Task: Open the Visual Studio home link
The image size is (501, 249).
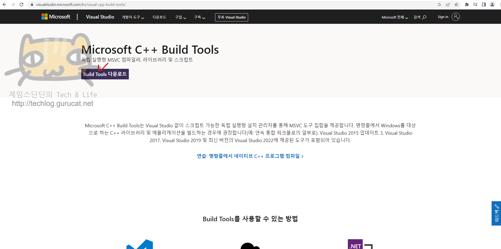Action: [100, 17]
